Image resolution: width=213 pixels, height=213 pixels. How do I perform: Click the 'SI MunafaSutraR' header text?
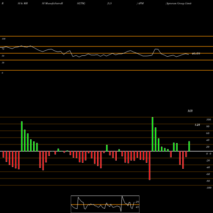click(52, 3)
